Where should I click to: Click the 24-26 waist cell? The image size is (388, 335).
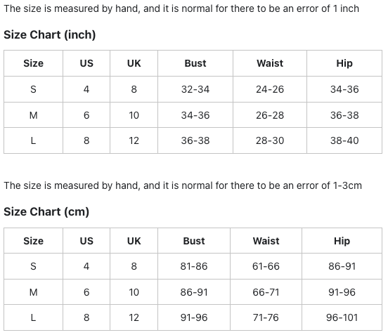tap(270, 89)
